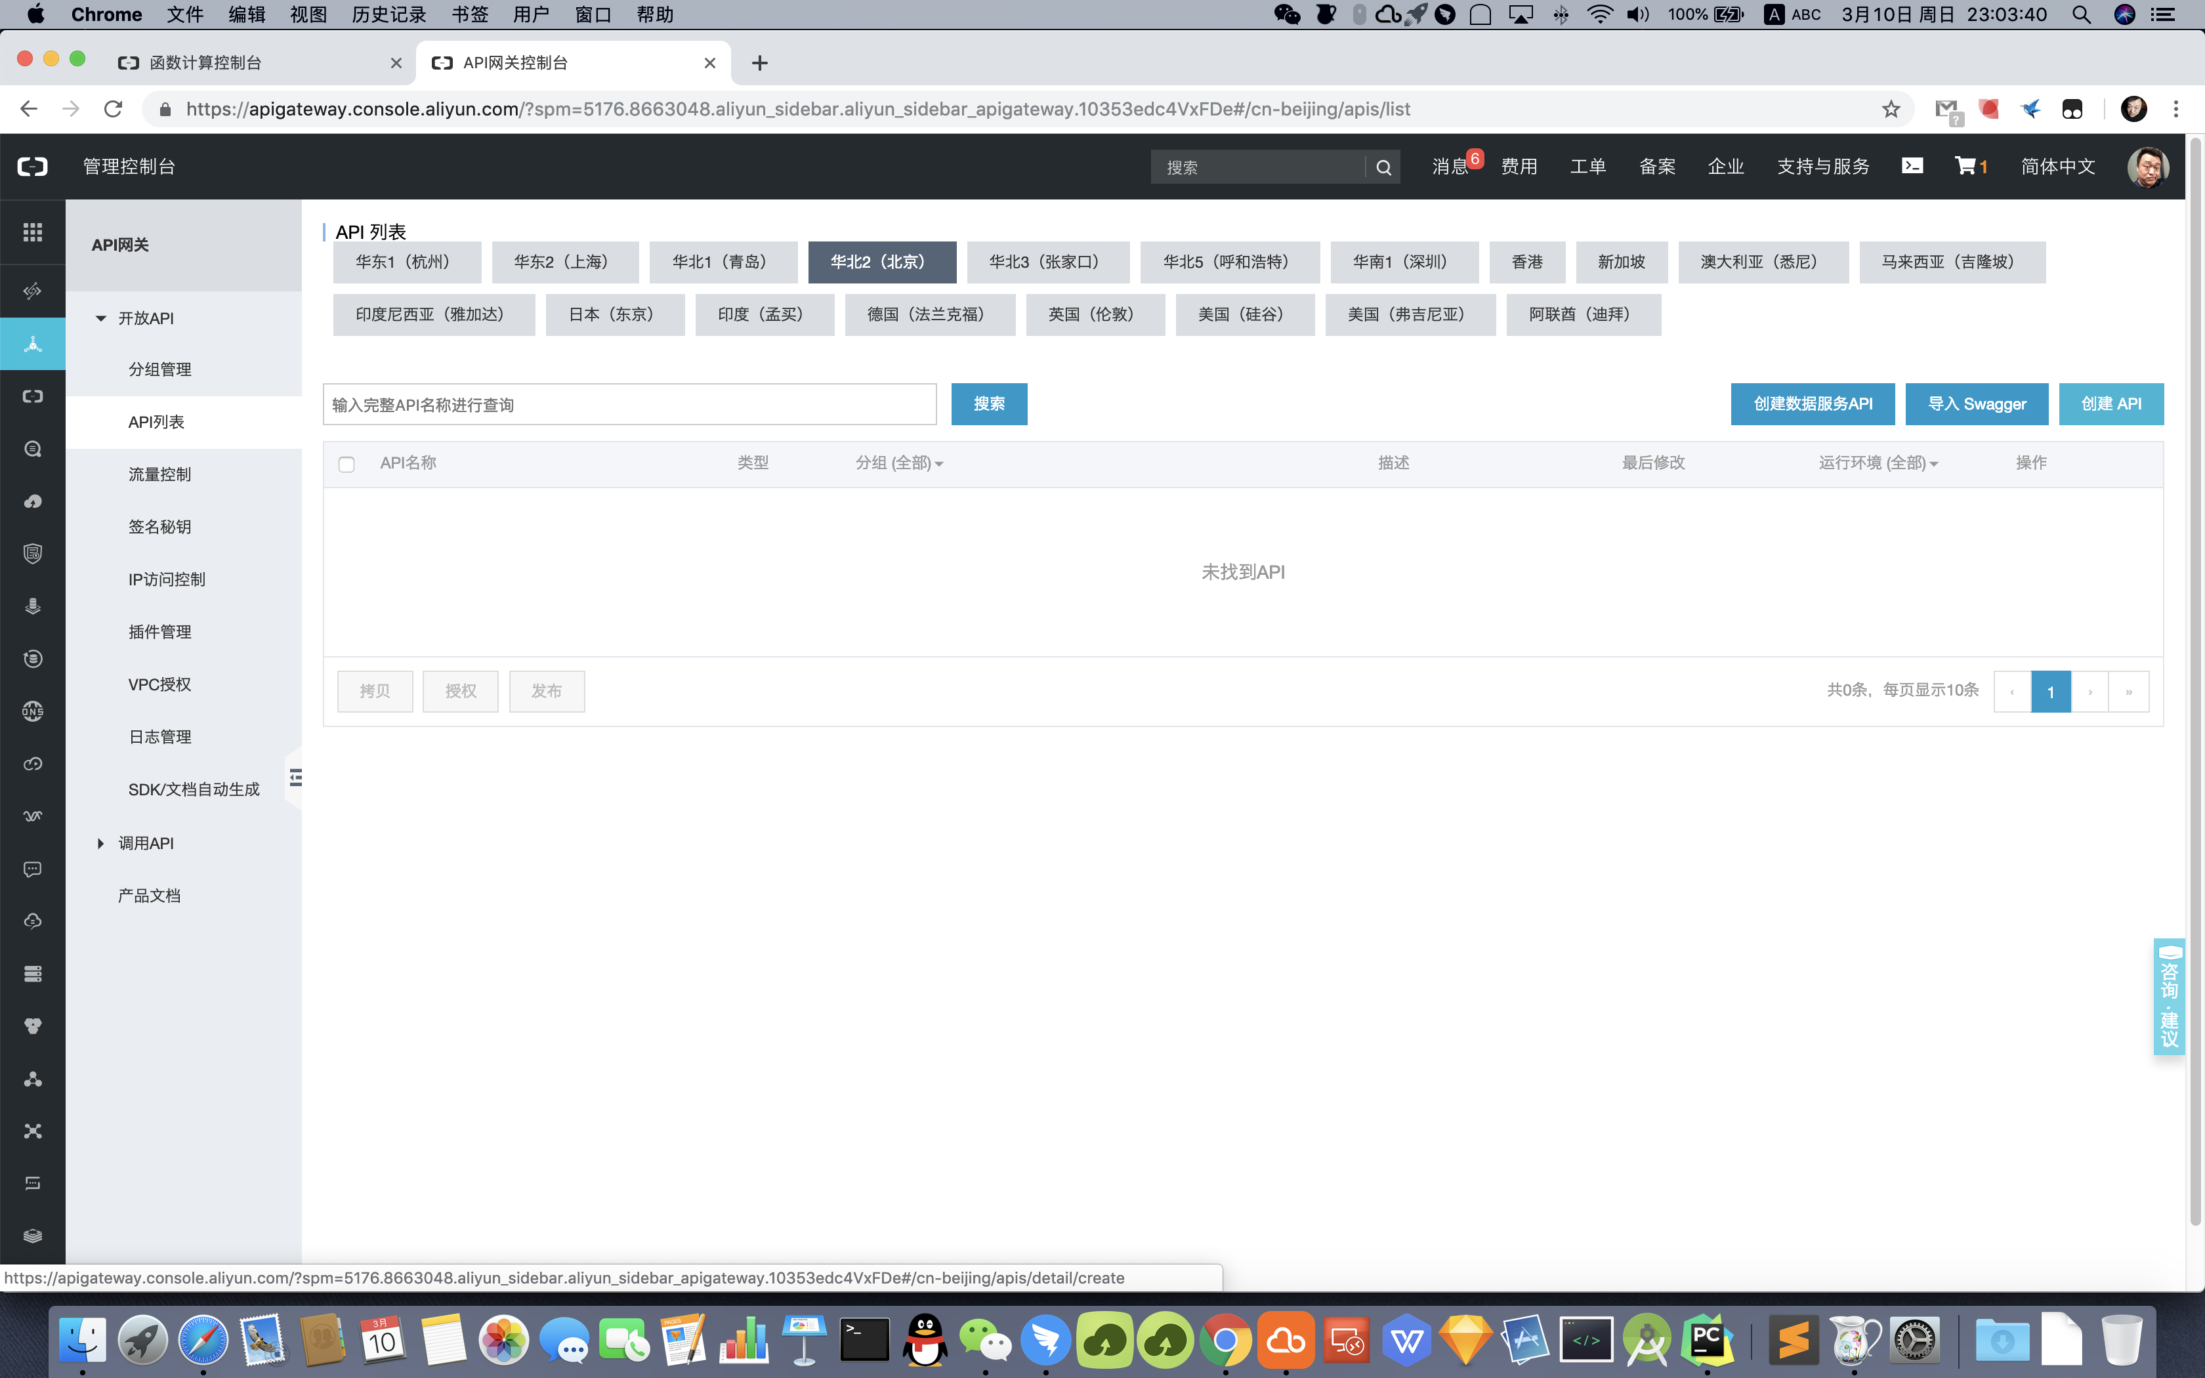Focus the console header 搜索 box
Image resolution: width=2205 pixels, height=1378 pixels.
tap(1258, 167)
